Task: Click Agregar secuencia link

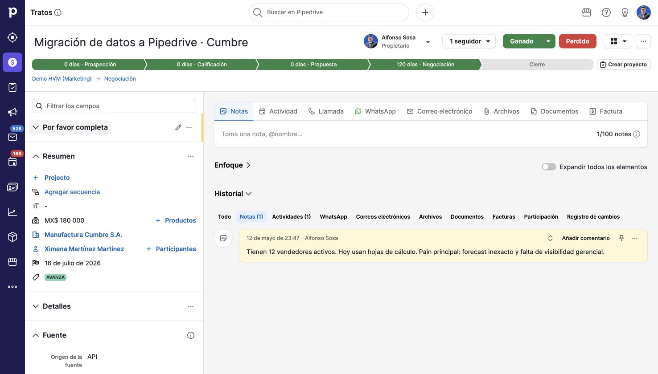Action: (72, 192)
